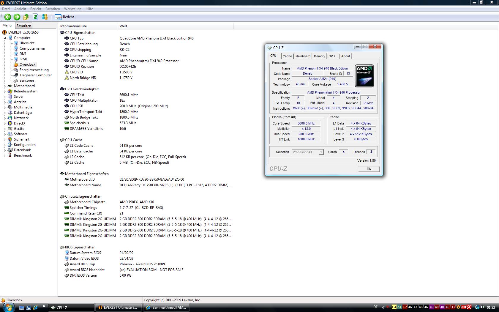Go forward with the green right arrow
Image resolution: width=499 pixels, height=312 pixels.
coord(17,17)
